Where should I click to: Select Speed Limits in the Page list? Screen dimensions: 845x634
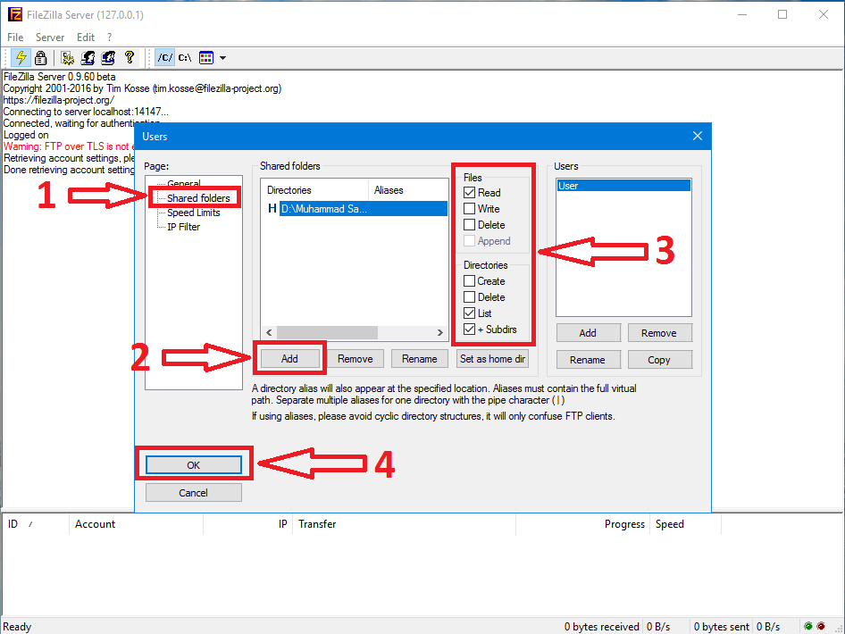(x=194, y=212)
